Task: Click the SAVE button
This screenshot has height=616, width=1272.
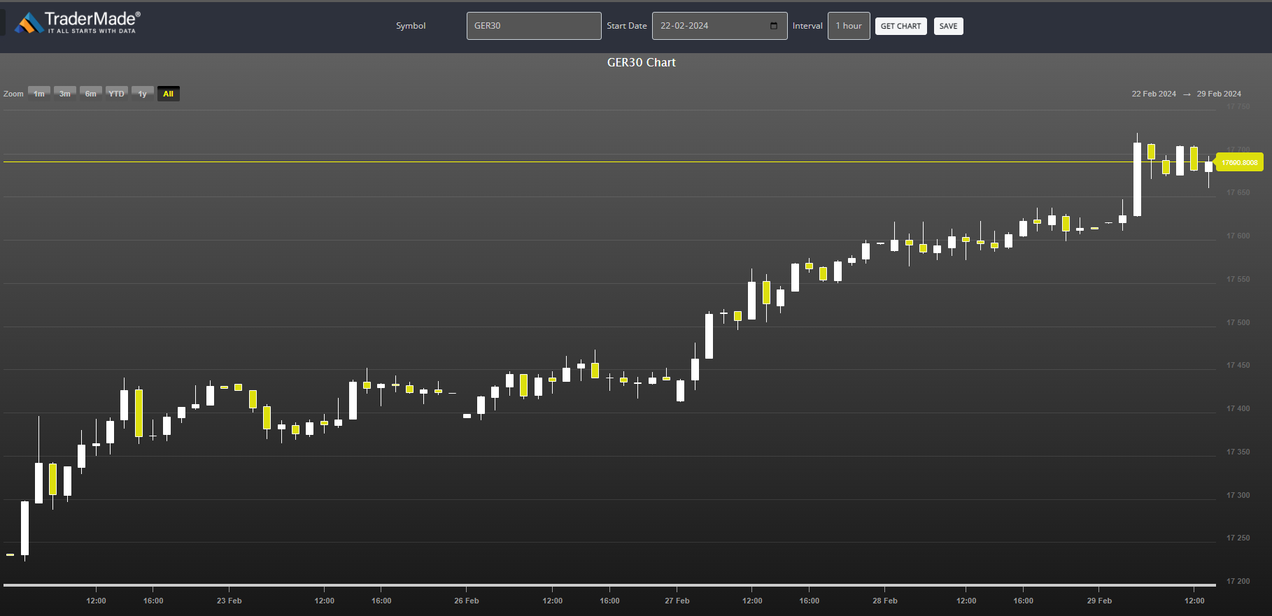Action: (948, 26)
